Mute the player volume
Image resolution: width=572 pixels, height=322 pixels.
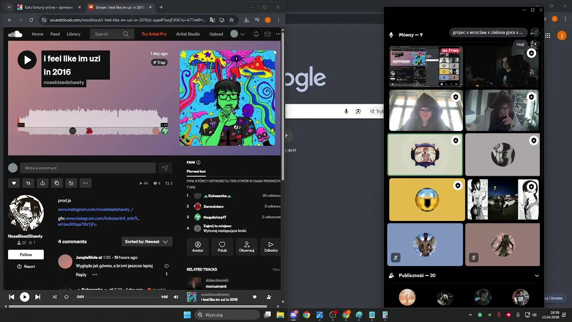coord(176,297)
